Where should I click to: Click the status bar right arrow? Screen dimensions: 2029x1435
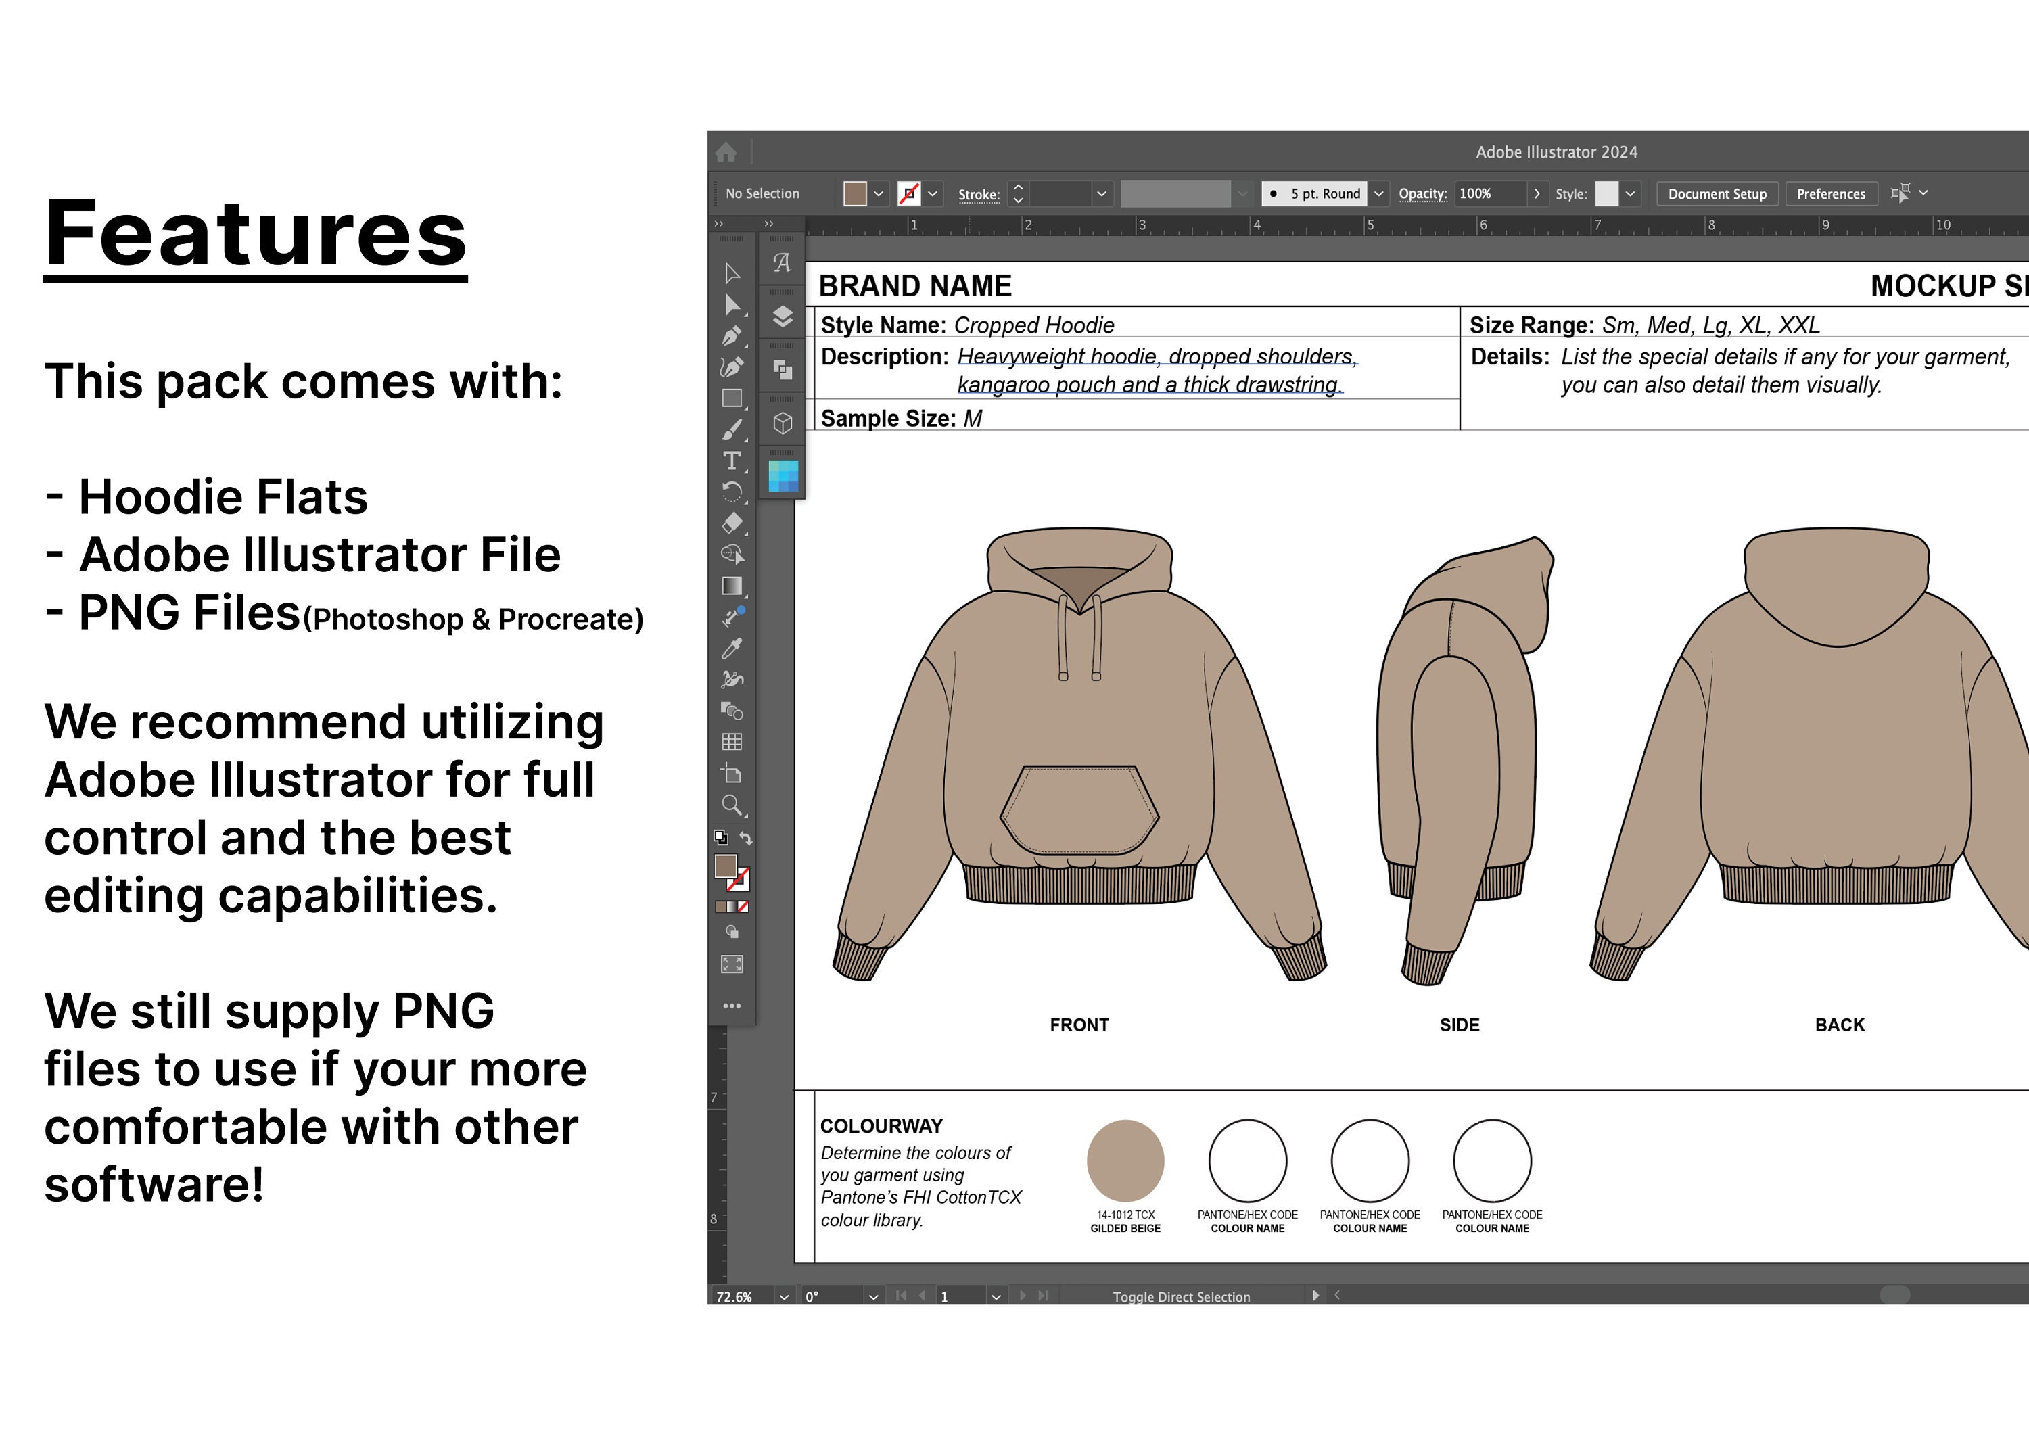pos(1316,1296)
